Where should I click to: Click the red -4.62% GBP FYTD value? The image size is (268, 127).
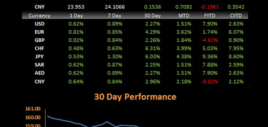[x=209, y=40]
